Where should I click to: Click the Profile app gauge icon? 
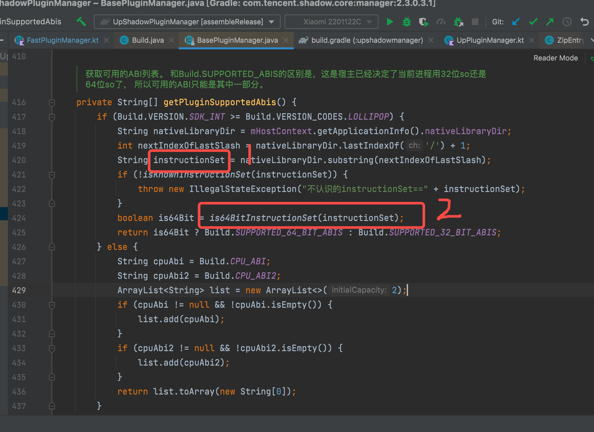click(x=441, y=22)
